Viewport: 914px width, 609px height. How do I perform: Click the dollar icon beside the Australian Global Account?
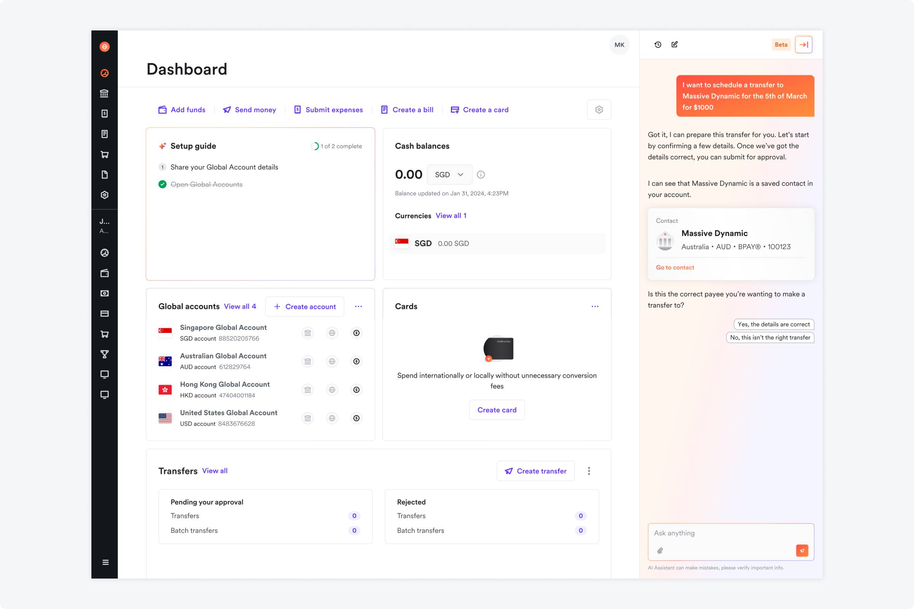356,361
